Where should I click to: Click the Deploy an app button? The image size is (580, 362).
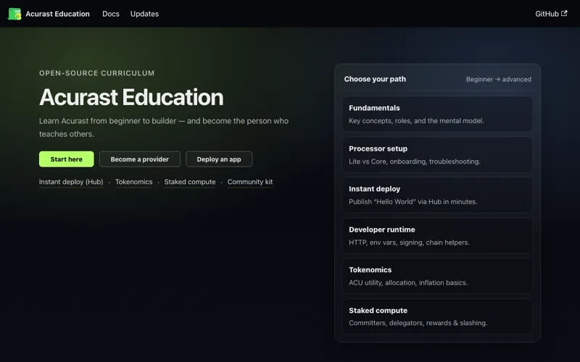[x=219, y=159]
